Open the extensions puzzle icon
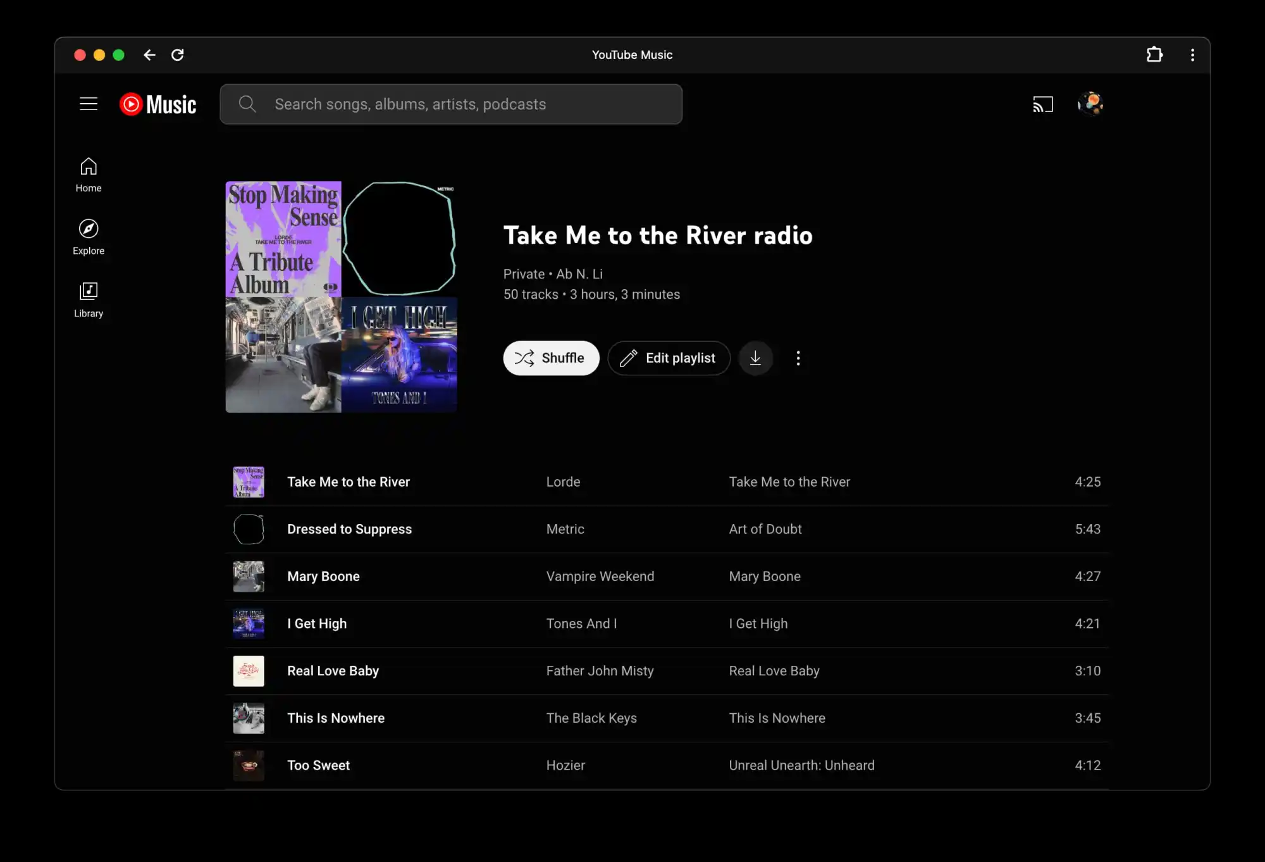This screenshot has width=1265, height=862. tap(1154, 55)
